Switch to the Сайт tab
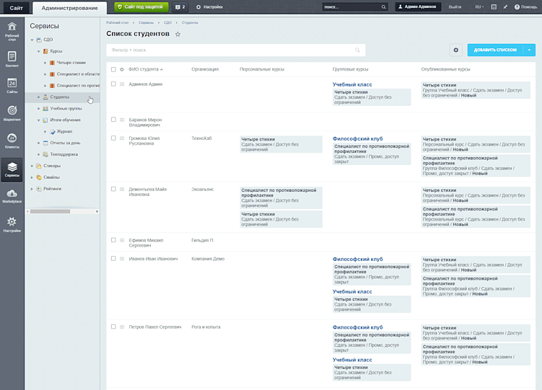 click(x=16, y=8)
